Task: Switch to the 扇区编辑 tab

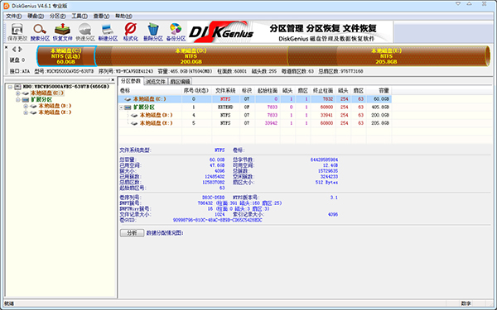Action: coord(180,82)
